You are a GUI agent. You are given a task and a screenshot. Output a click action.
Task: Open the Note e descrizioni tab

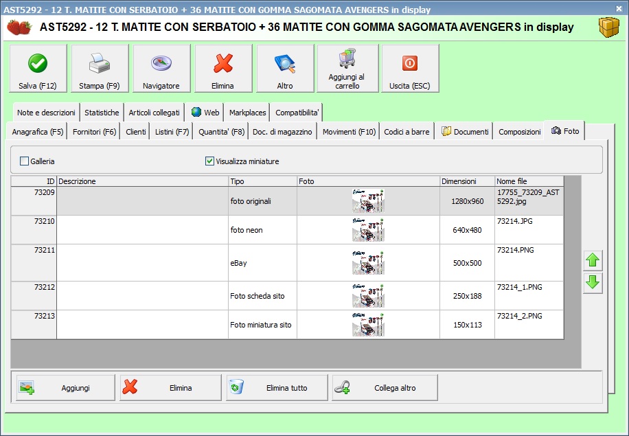(x=46, y=113)
